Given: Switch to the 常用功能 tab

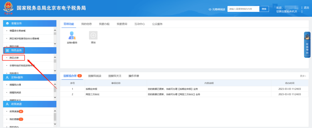Looking at the screenshot, I should pyautogui.click(x=69, y=24).
